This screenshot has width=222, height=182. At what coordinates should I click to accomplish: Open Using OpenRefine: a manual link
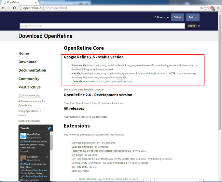point(30,113)
